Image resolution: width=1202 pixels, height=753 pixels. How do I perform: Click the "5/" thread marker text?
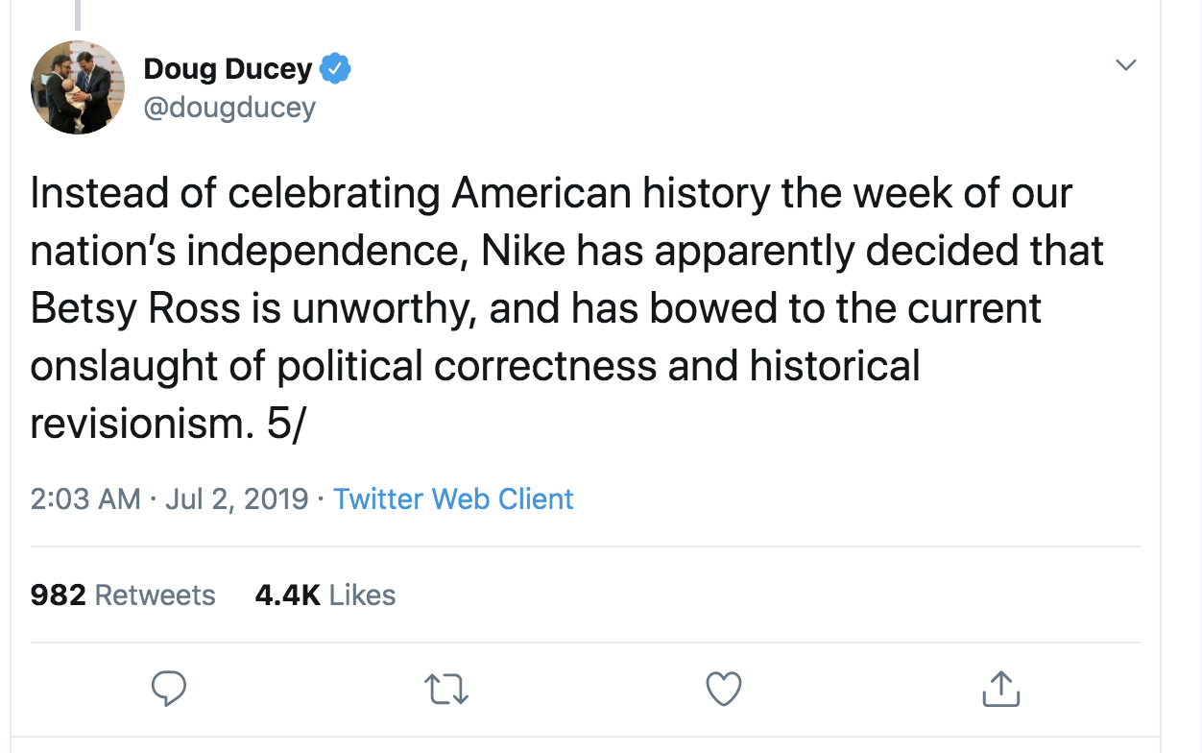coord(285,425)
